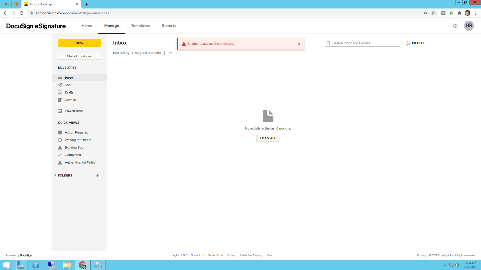Click the Completed checkmark icon

[x=60, y=155]
